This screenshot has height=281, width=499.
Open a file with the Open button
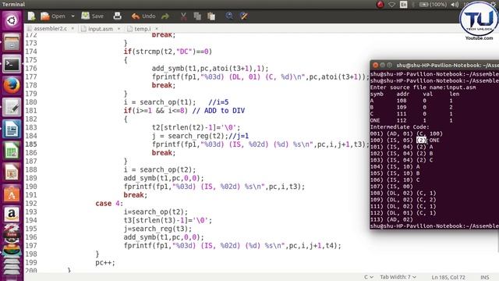[53, 16]
